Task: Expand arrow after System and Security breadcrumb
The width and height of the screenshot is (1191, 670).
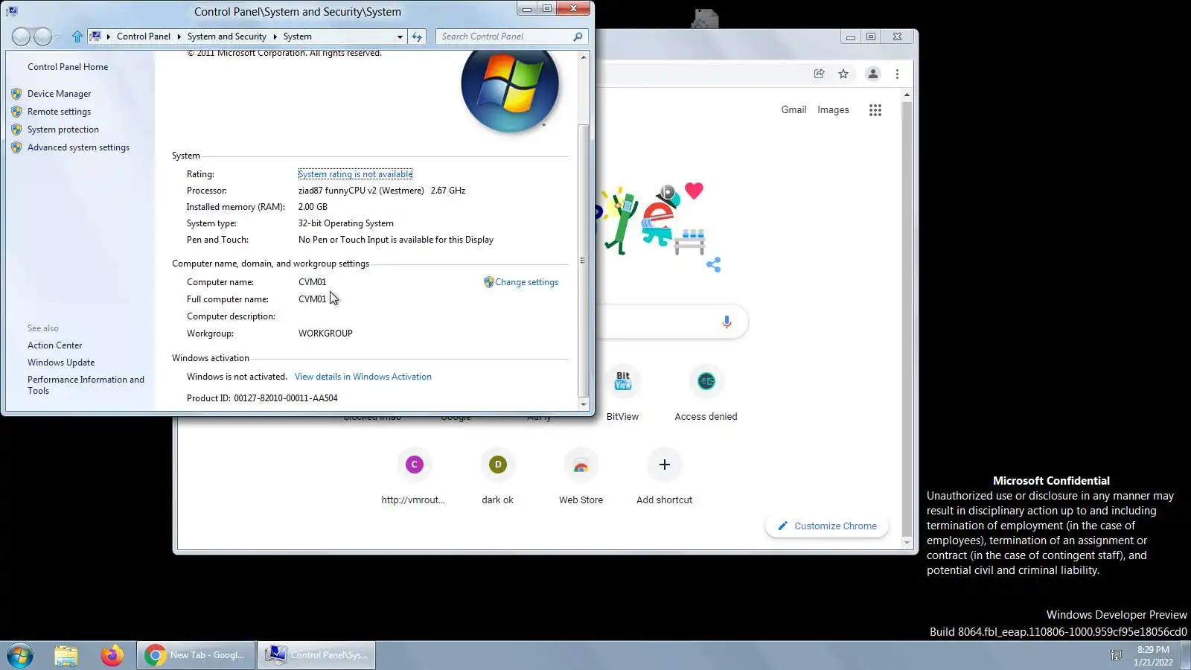Action: (275, 36)
